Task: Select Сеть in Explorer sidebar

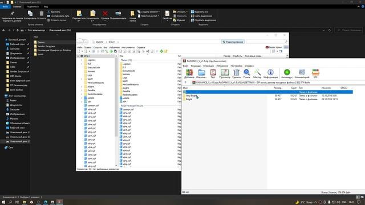Action: coord(10,147)
